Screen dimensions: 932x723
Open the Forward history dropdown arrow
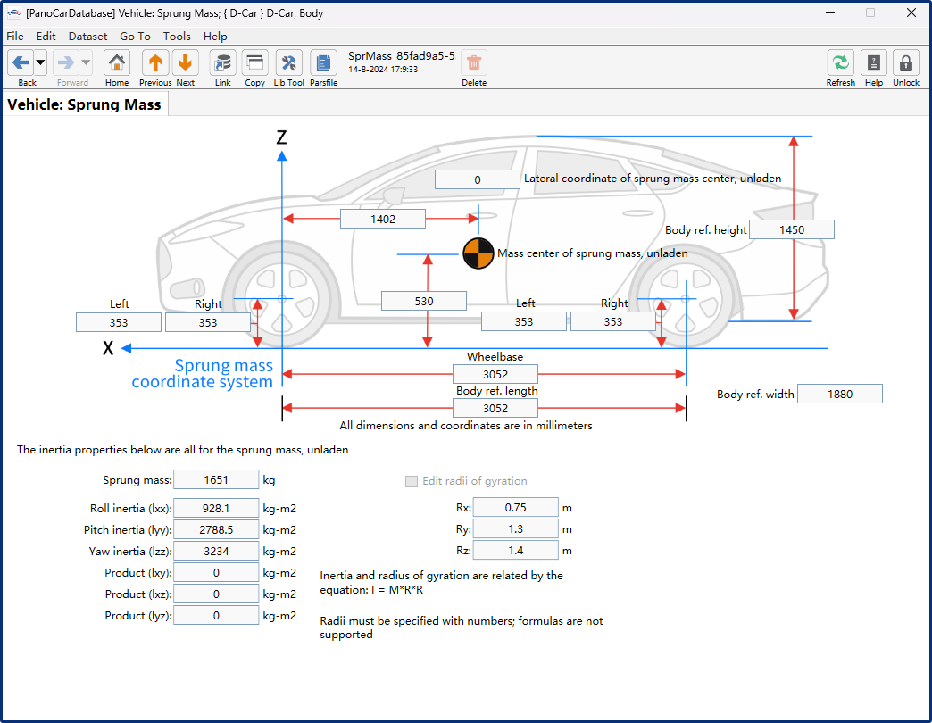coord(86,62)
